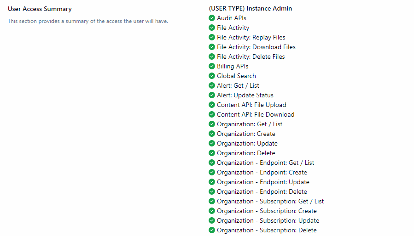414x236 pixels.
Task: Select Organization: Get / List entry
Action: pos(250,124)
